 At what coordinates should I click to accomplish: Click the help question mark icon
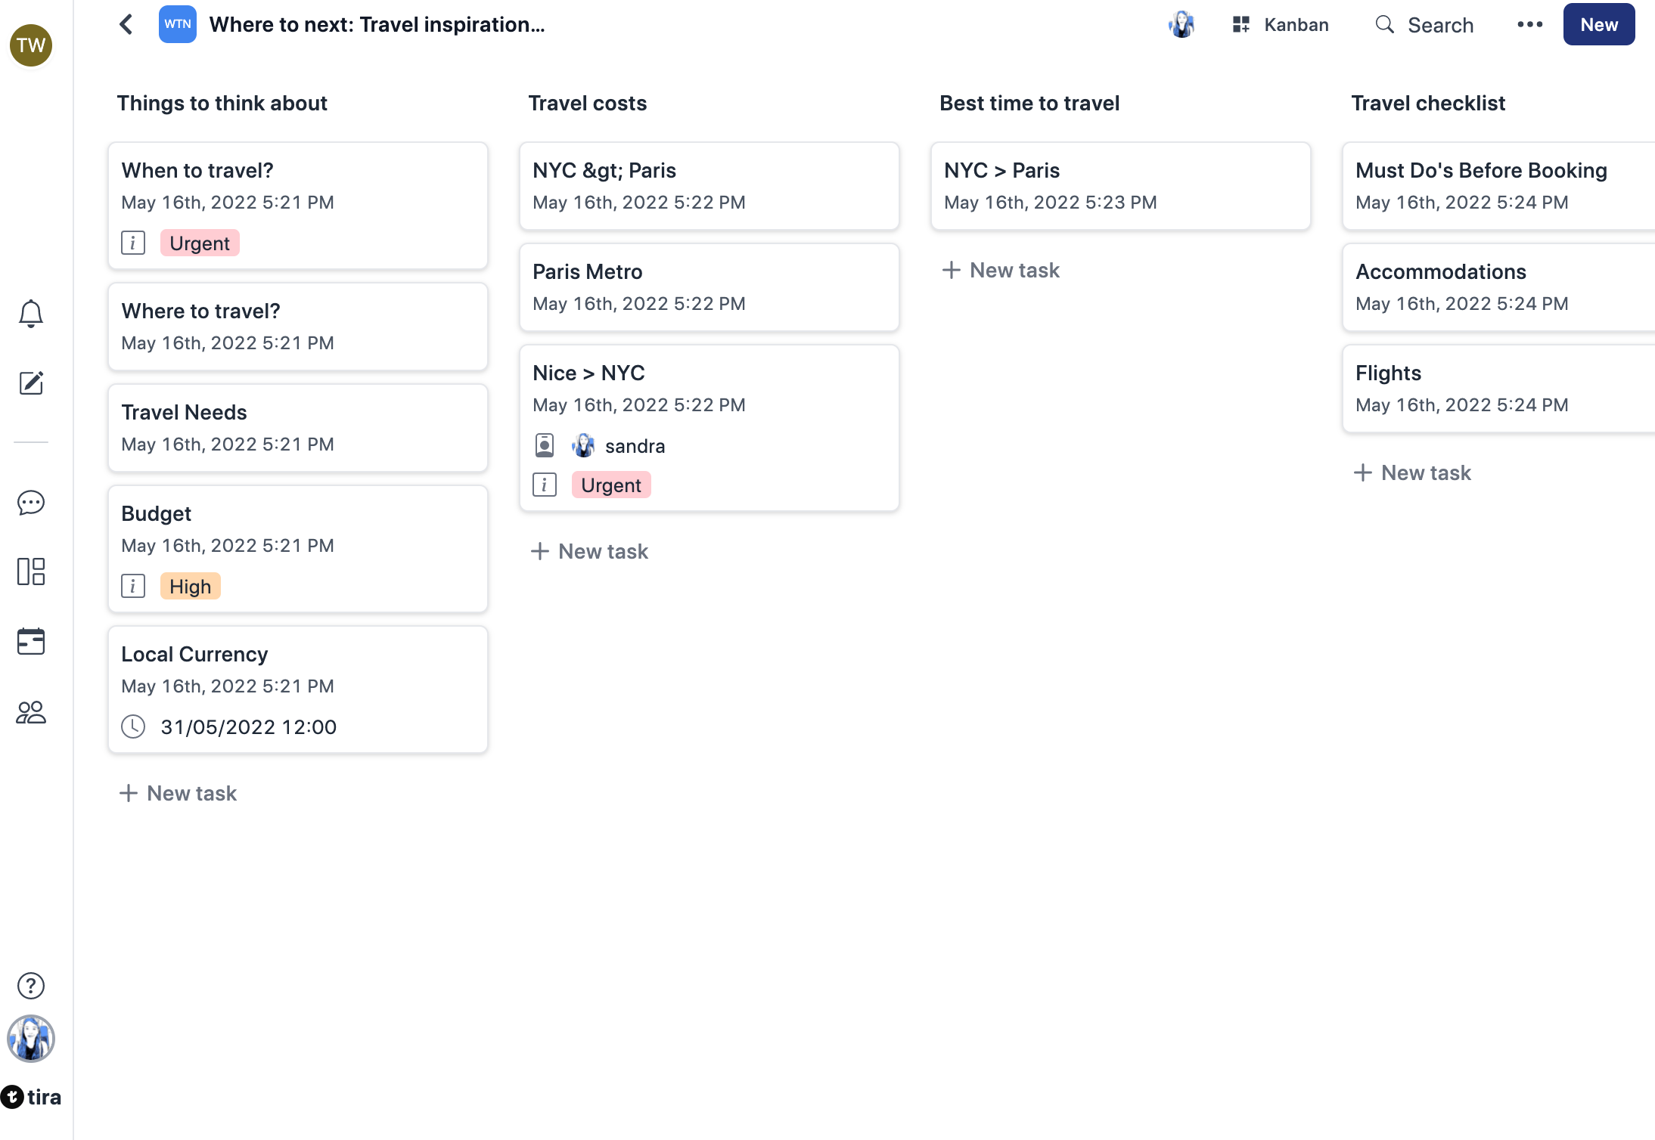31,985
